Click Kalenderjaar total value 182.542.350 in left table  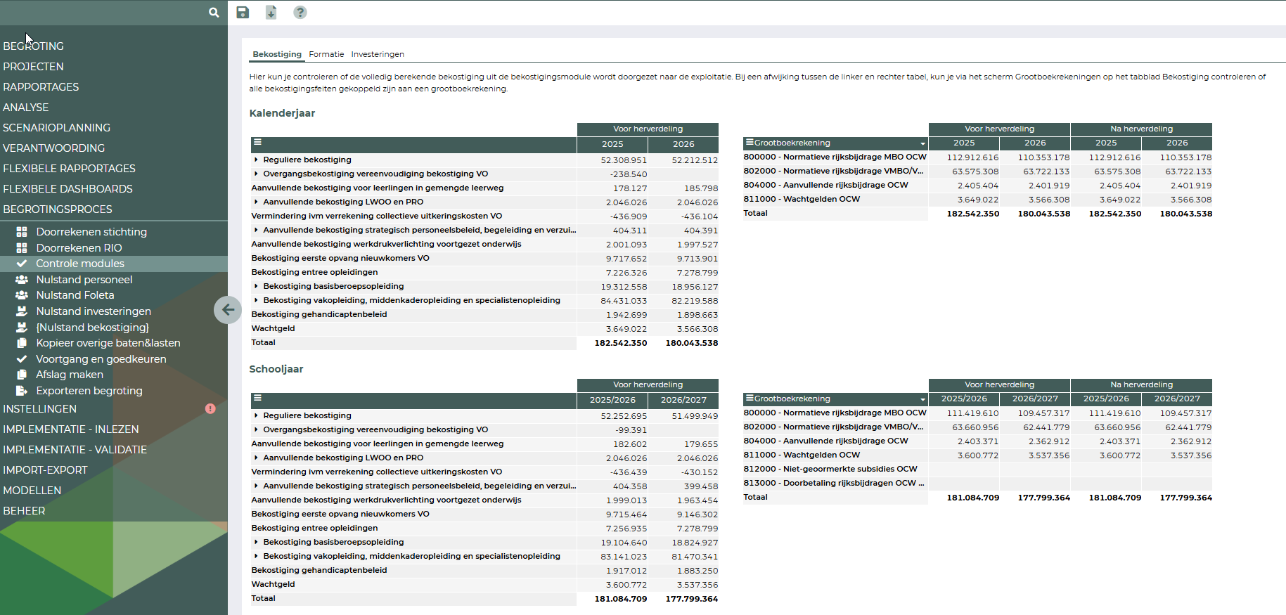click(x=621, y=343)
